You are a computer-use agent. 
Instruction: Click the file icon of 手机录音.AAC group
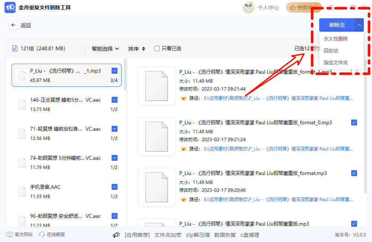[22, 192]
